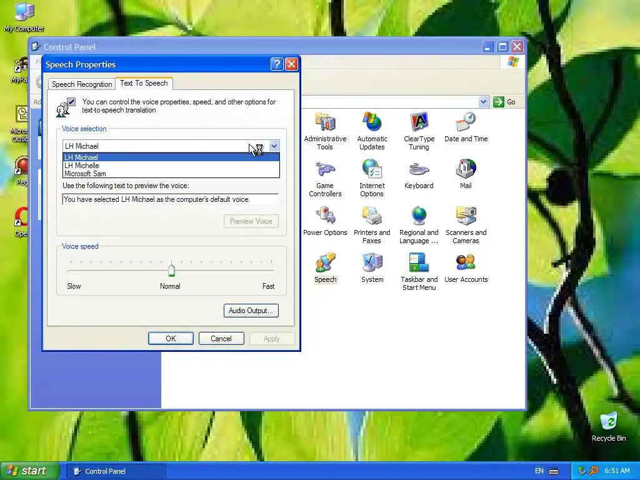
Task: Open User Accounts icon
Action: (x=466, y=268)
